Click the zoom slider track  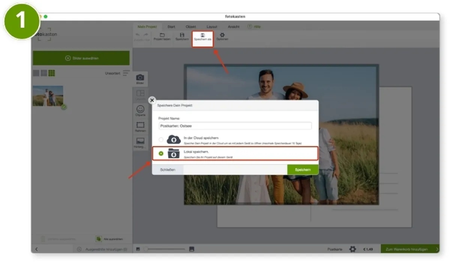coord(165,249)
